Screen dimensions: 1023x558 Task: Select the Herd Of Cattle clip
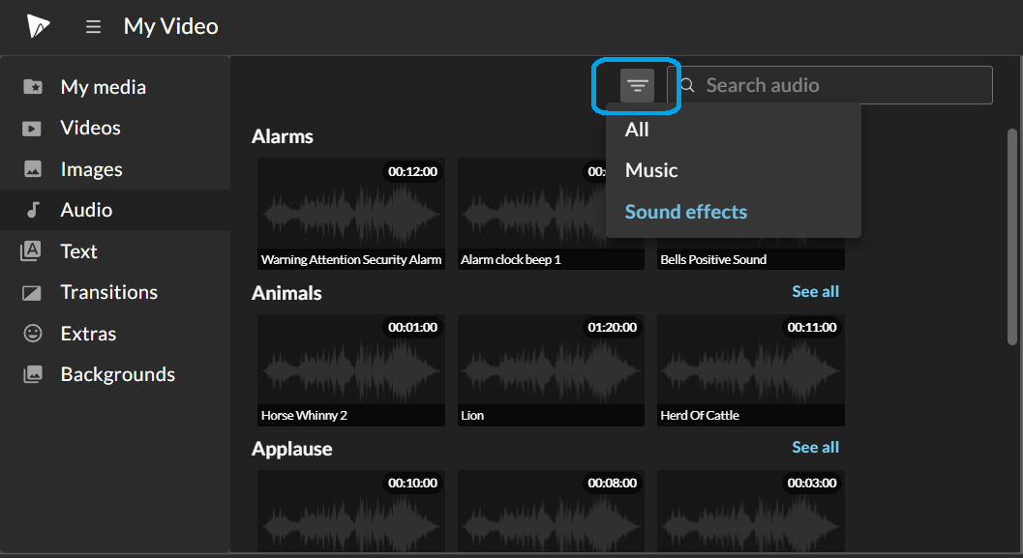751,370
